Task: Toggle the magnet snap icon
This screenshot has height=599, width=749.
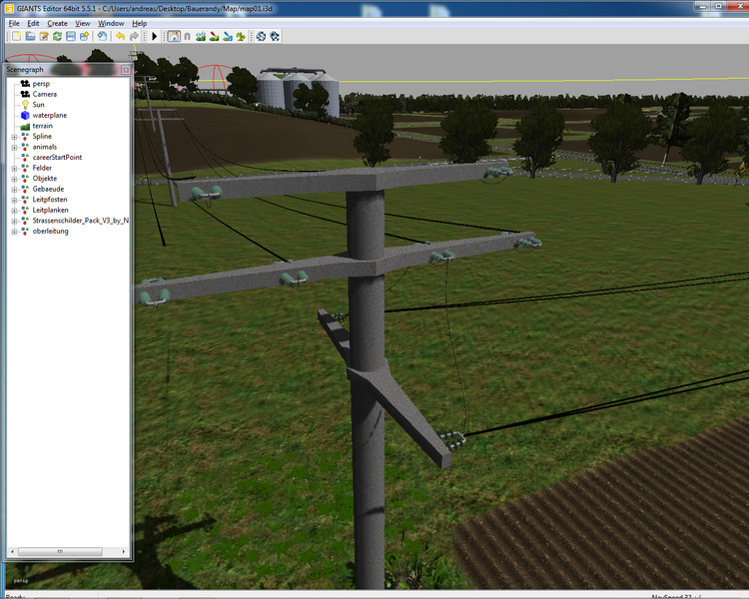Action: (x=188, y=36)
